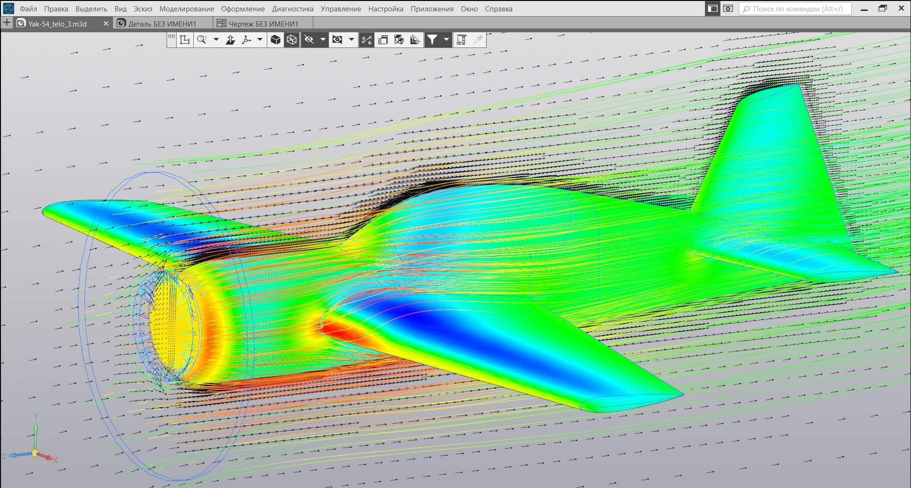
Task: Click the local coordinate system icon
Action: tap(185, 40)
